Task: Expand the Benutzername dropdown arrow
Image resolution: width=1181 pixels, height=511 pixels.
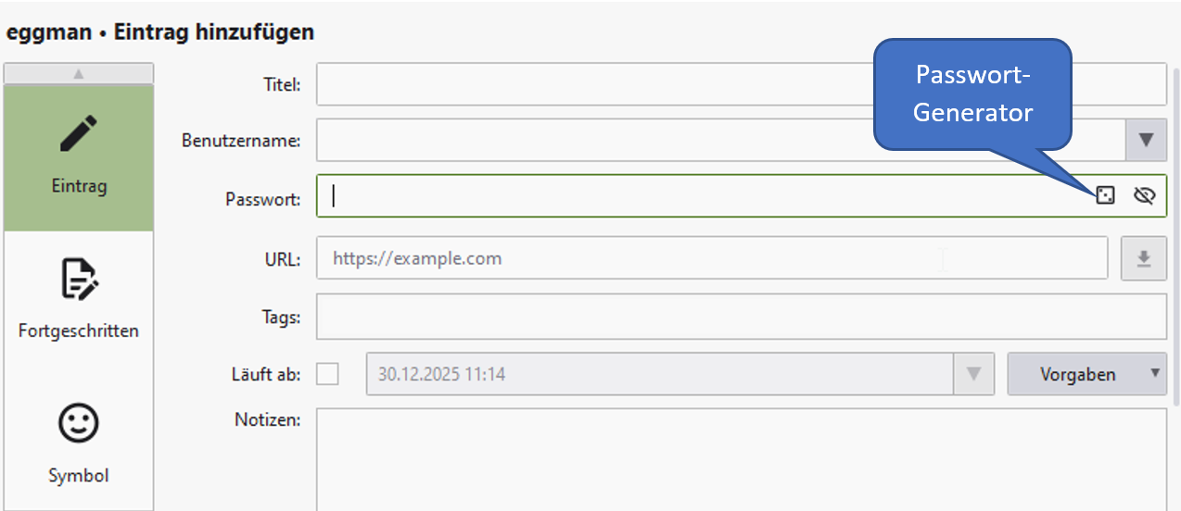Action: (x=1146, y=141)
